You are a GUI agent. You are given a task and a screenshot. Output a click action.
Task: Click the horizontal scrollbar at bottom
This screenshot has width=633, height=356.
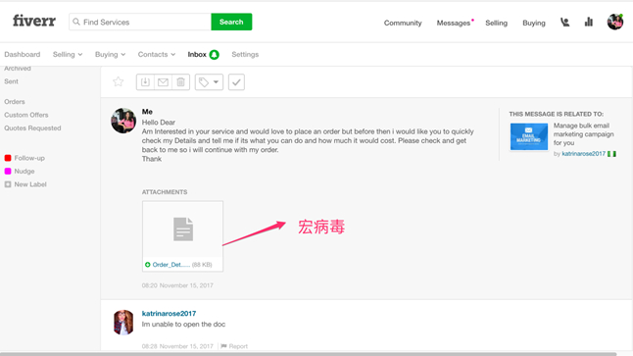click(x=309, y=354)
